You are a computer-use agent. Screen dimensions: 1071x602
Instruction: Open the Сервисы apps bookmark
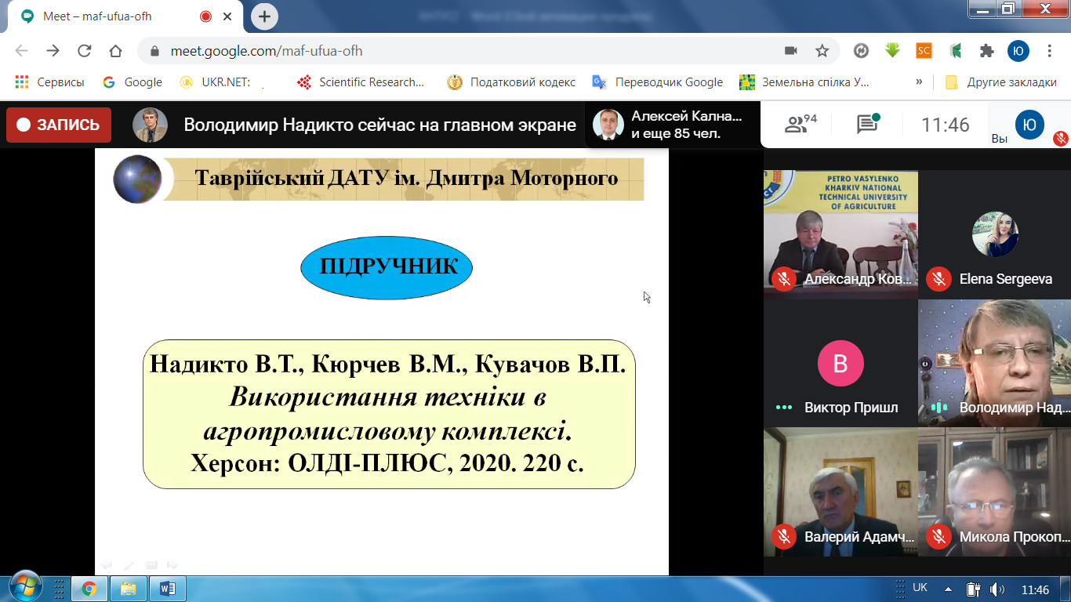[49, 82]
